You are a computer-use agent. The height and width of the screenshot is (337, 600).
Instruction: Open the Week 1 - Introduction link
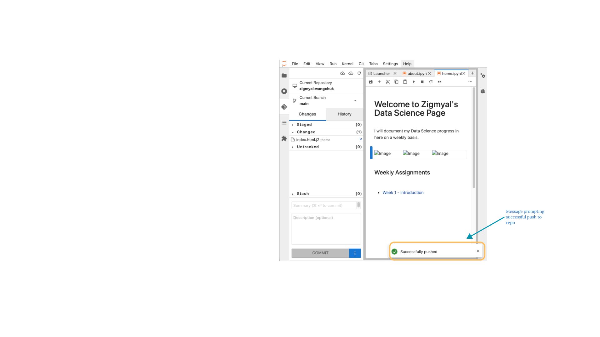point(403,193)
